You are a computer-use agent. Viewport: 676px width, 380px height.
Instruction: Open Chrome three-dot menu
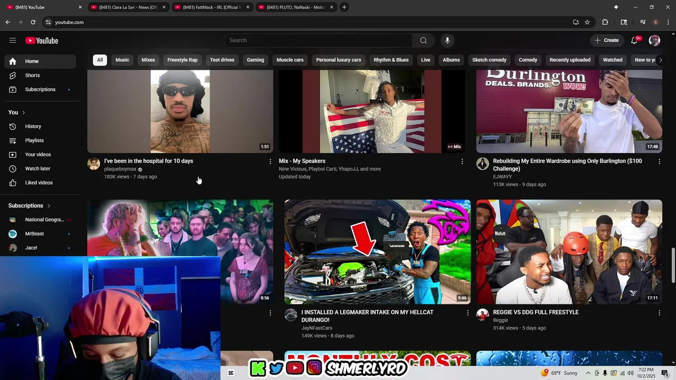[x=668, y=22]
